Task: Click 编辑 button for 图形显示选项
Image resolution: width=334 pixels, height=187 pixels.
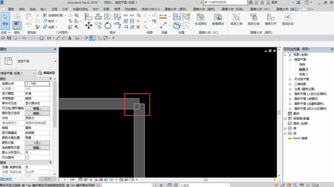Action: click(37, 113)
